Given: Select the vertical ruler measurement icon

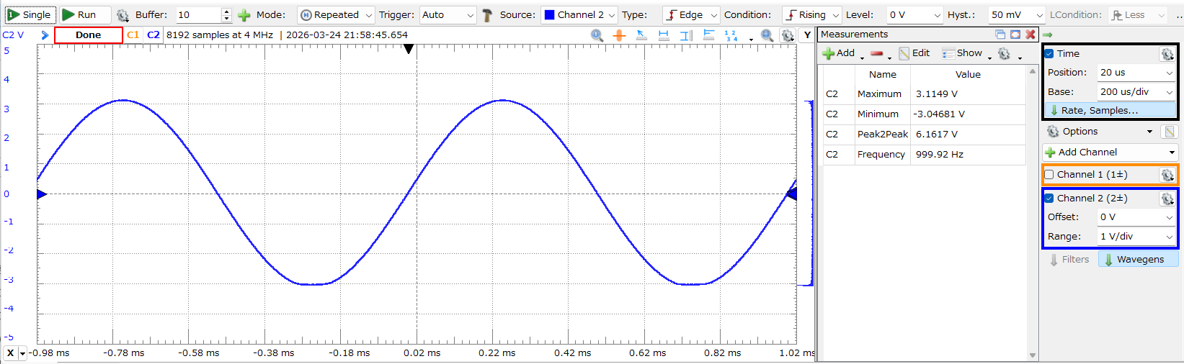Looking at the screenshot, I should pyautogui.click(x=686, y=35).
